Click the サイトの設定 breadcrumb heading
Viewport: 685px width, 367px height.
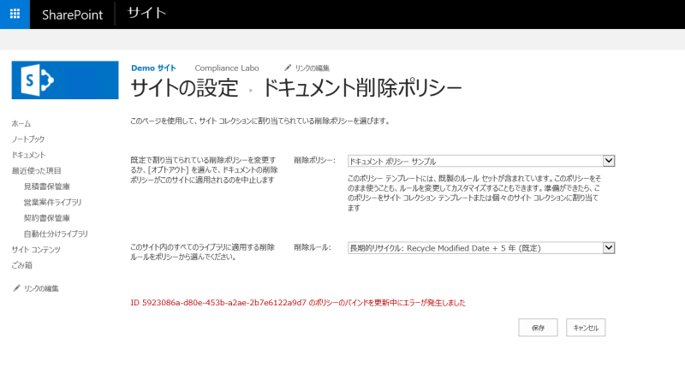click(x=184, y=88)
